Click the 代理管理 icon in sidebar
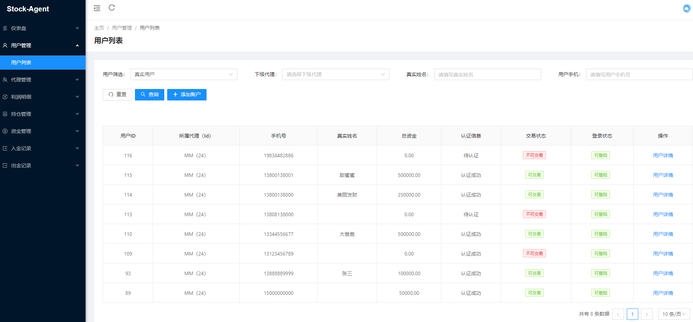The image size is (693, 322). point(5,80)
